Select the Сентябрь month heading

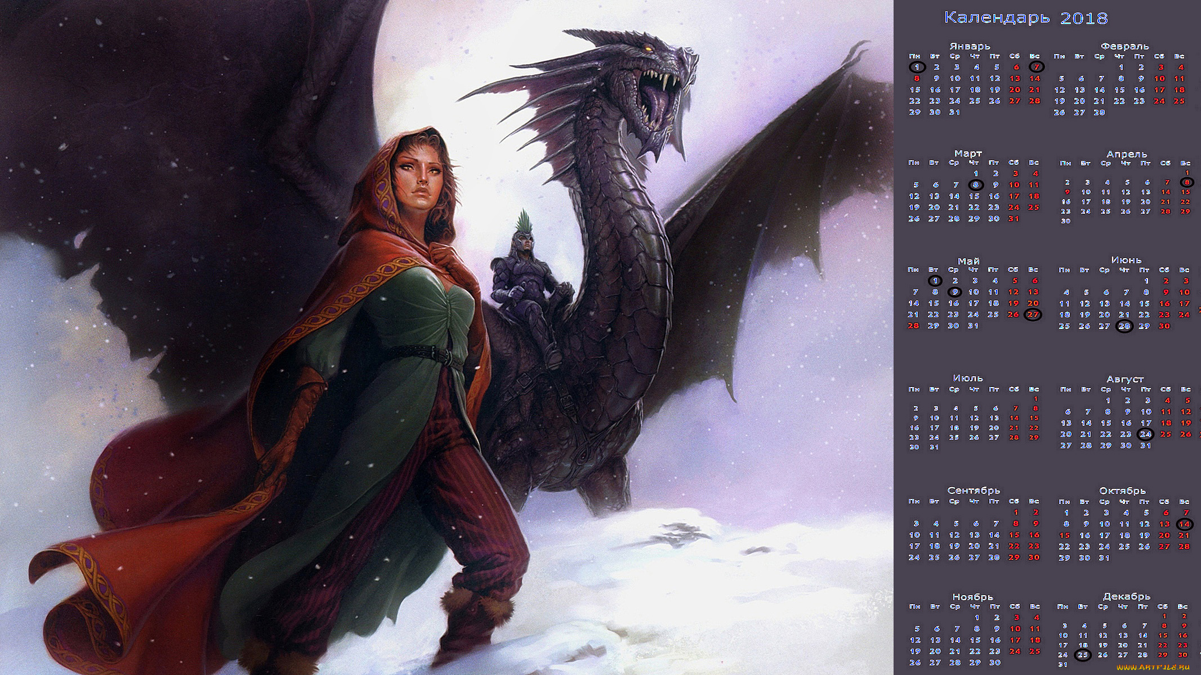point(973,490)
